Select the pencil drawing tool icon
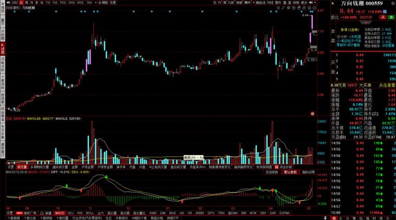Screen dimensions: 396x220 tap(283, 8)
